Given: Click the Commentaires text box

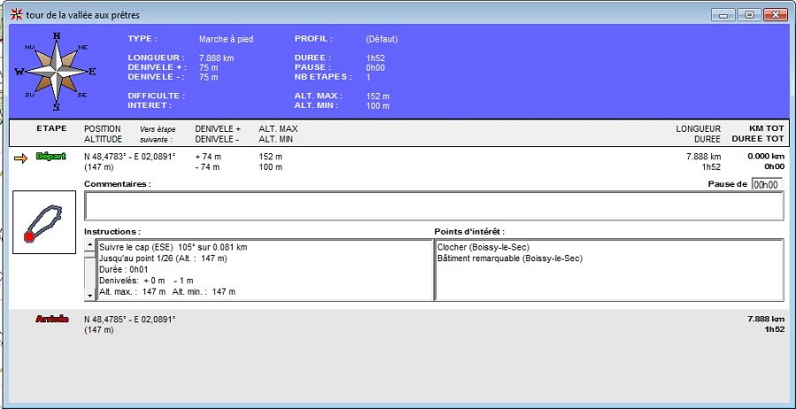Looking at the screenshot, I should click(x=433, y=205).
